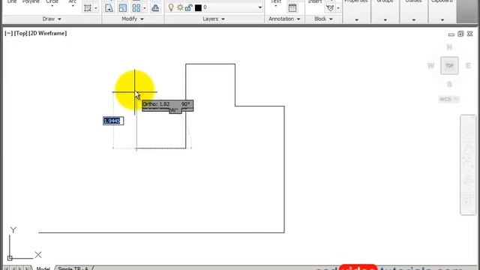Image resolution: width=480 pixels, height=270 pixels.
Task: Open the [Top] view controls menu
Action: click(x=20, y=33)
